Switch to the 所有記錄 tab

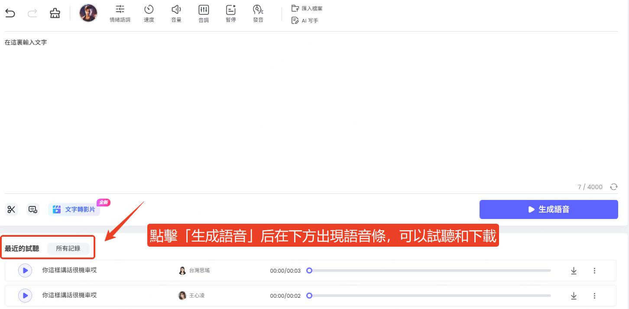click(x=68, y=248)
